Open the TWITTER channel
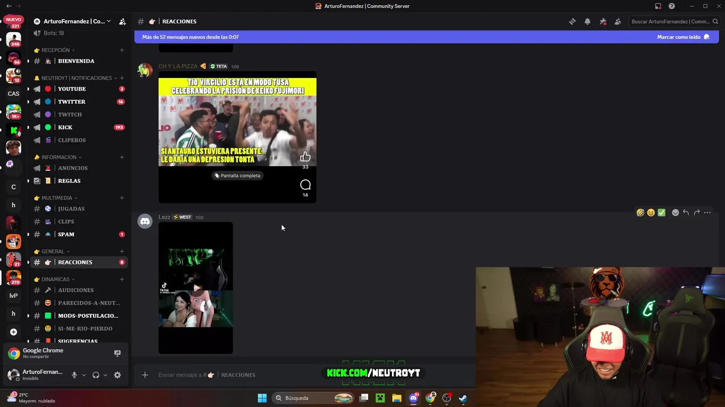Image resolution: width=725 pixels, height=407 pixels. [x=79, y=102]
